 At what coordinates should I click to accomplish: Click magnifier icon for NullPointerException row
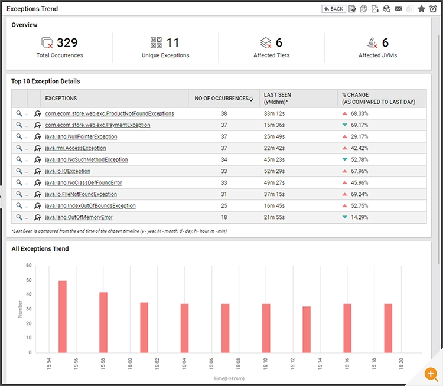click(19, 136)
